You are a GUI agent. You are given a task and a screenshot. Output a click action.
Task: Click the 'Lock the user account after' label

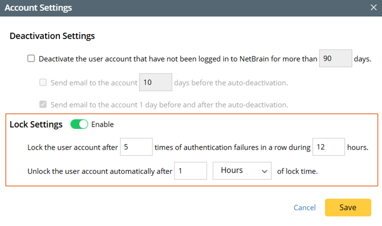(72, 147)
